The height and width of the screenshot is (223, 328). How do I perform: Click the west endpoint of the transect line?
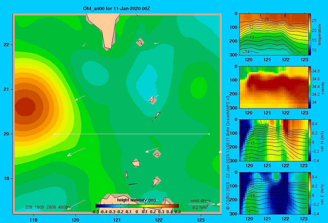point(54,134)
